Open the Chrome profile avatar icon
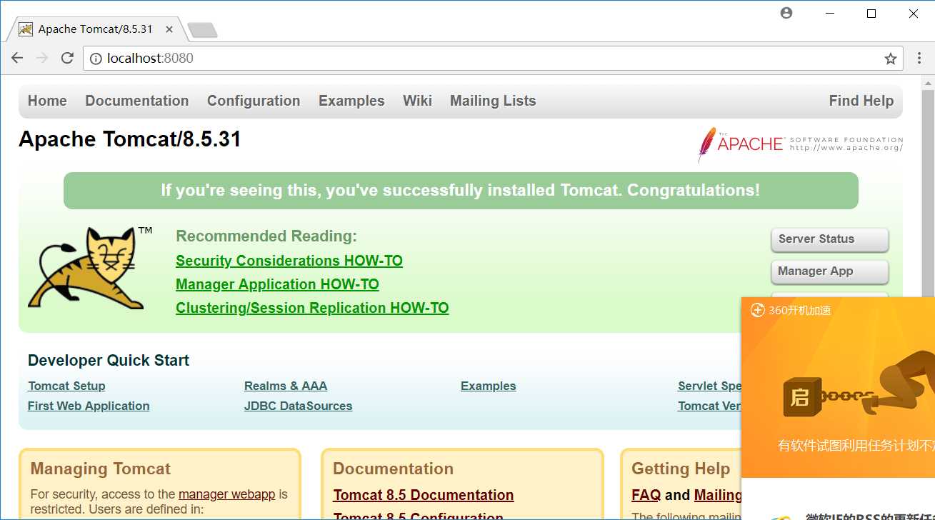935x520 pixels. 786,13
